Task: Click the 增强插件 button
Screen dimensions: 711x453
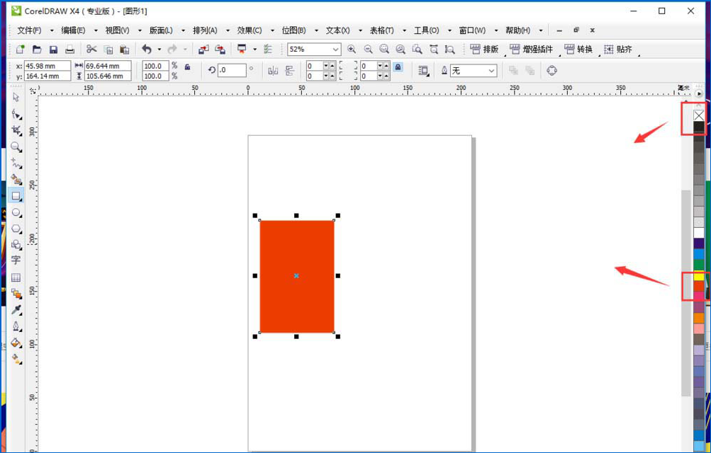Action: pos(531,50)
